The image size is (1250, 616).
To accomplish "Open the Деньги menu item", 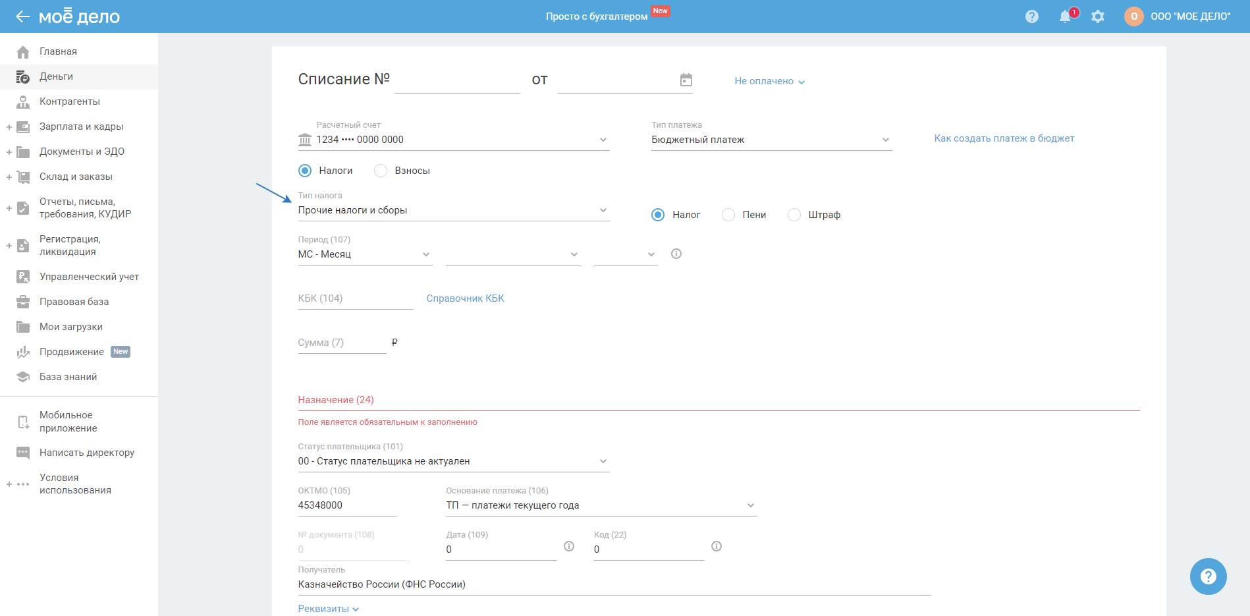I will 79,77.
